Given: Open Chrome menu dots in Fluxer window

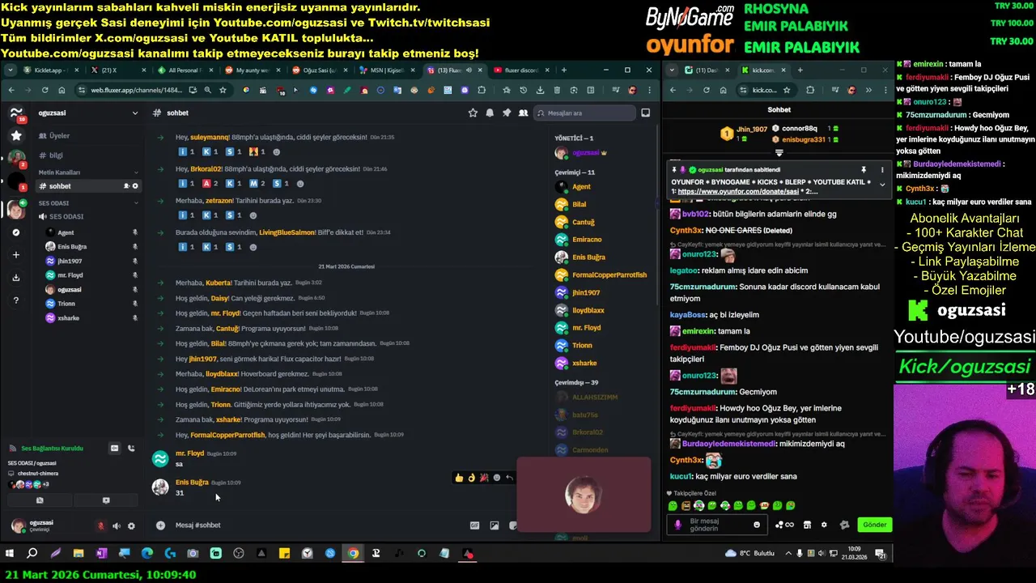Looking at the screenshot, I should coord(648,90).
